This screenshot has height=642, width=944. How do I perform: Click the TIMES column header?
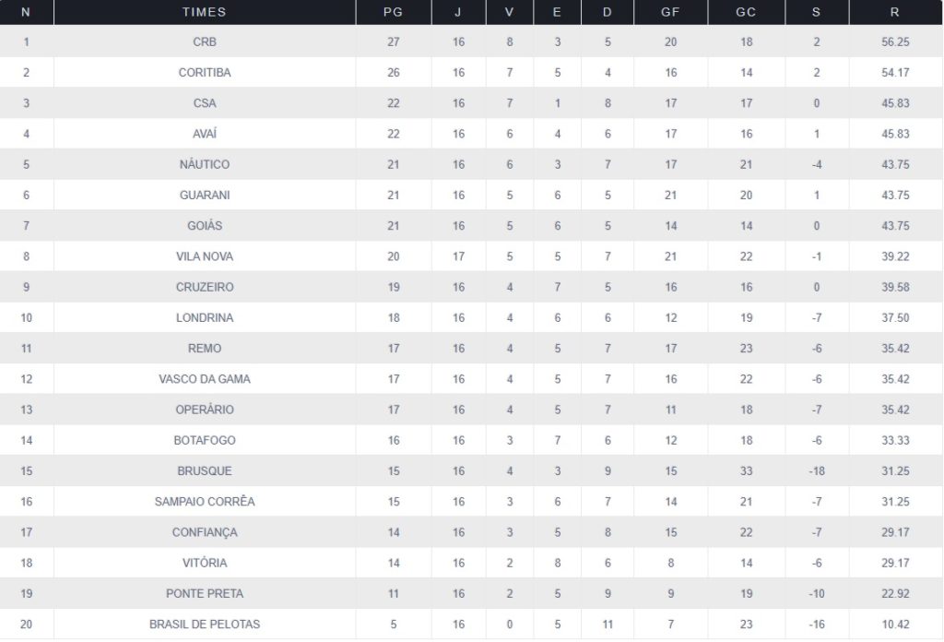pyautogui.click(x=205, y=12)
